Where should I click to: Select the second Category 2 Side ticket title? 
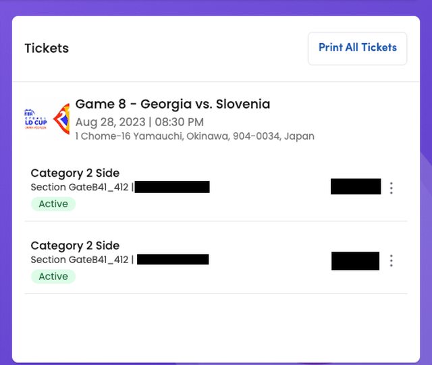point(75,246)
